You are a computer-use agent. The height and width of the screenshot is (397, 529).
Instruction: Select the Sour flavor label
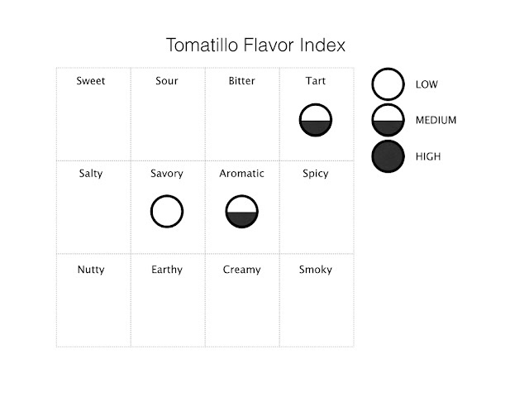tap(167, 81)
